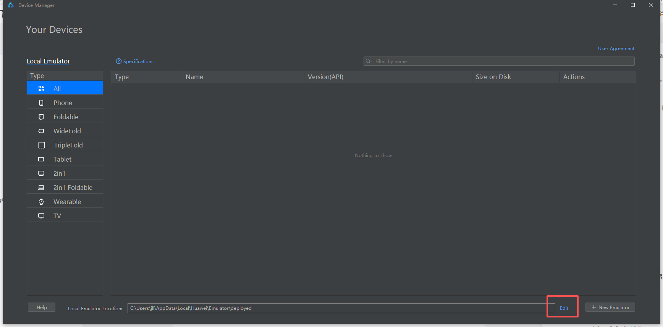Viewport: 663px width, 327px height.
Task: Click the Tablet device icon
Action: (x=41, y=159)
